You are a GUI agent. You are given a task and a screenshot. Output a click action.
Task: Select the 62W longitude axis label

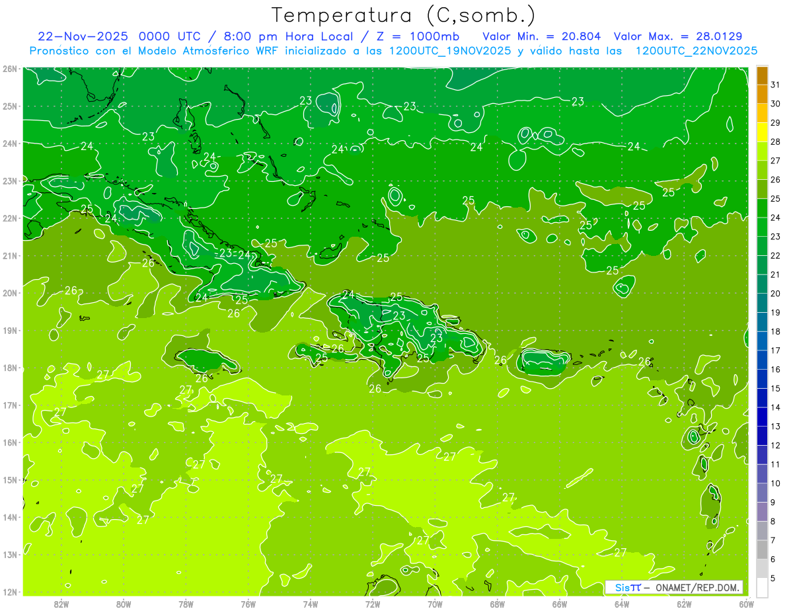click(684, 604)
